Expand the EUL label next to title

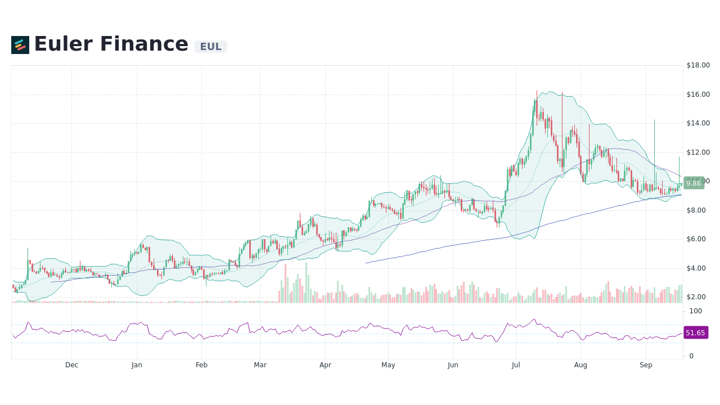pos(210,47)
